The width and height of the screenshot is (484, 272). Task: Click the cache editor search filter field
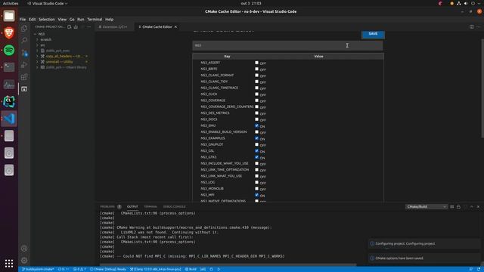coord(287,45)
